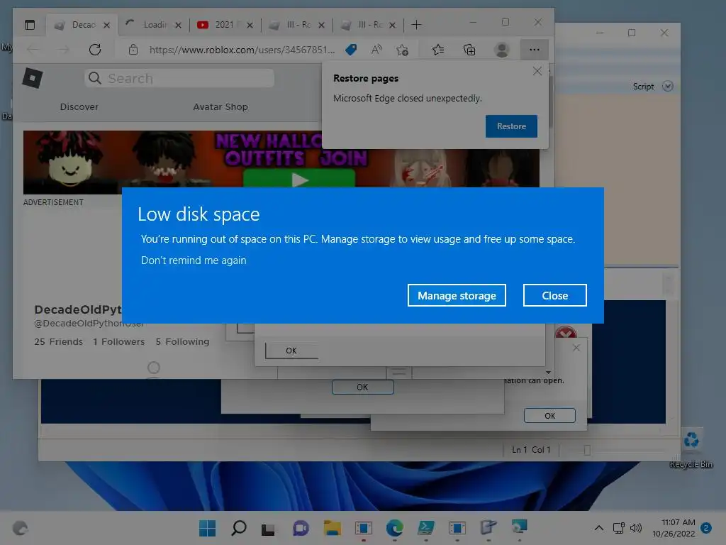Image resolution: width=726 pixels, height=545 pixels.
Task: Click the shopping price tag icon in the address bar
Action: tap(351, 50)
